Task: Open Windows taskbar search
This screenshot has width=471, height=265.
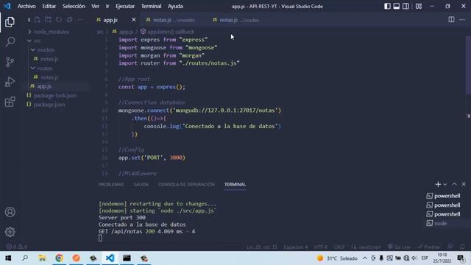Action: tap(25, 258)
